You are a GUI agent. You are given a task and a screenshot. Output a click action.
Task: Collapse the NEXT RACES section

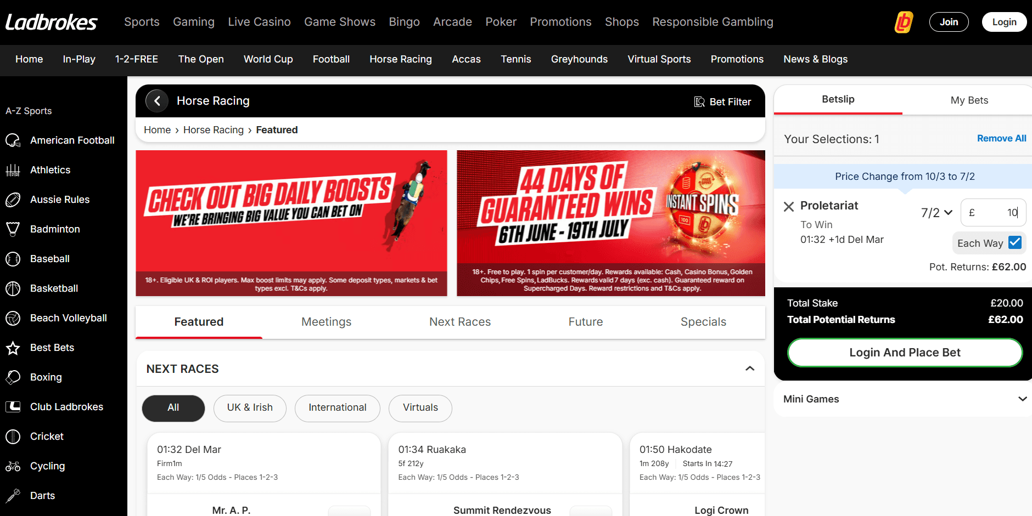coord(750,368)
